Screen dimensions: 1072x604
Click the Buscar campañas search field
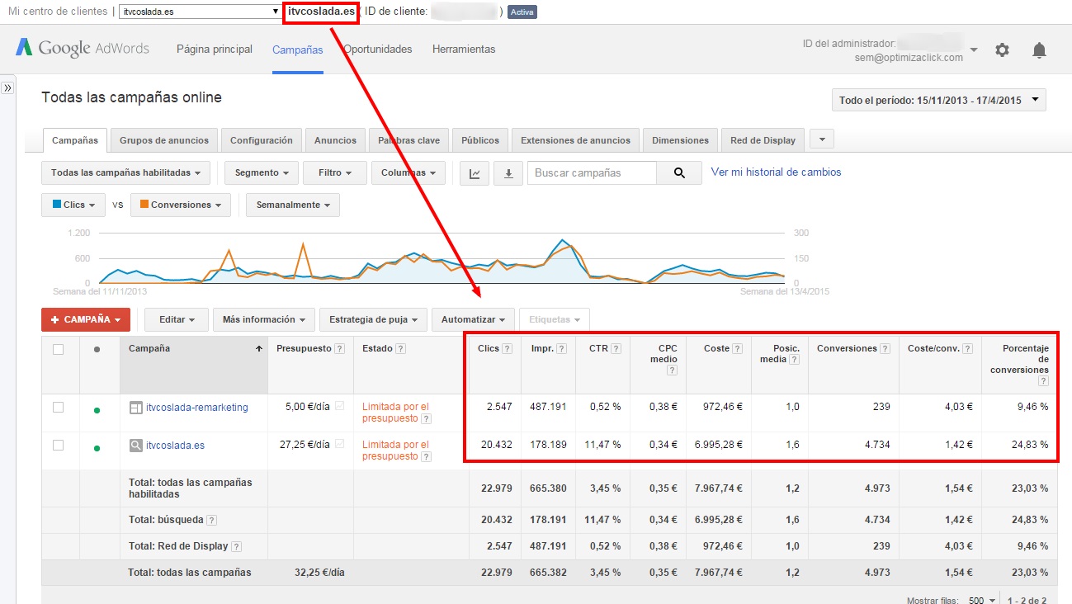click(592, 173)
